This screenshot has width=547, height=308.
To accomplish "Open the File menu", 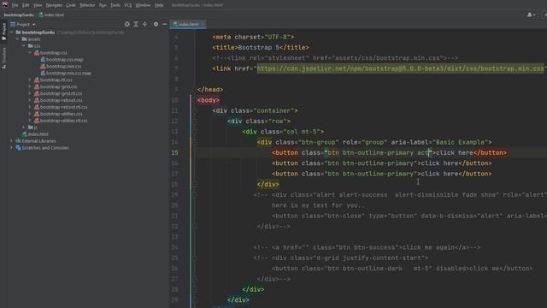I will click(x=15, y=5).
